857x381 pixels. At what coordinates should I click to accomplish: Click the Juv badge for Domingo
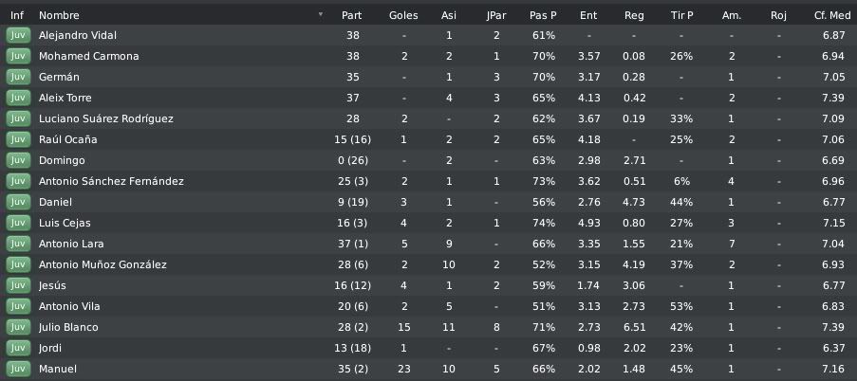tap(18, 160)
